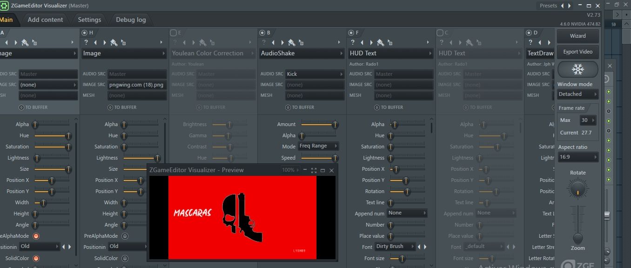Open layer H's list options icon
This screenshot has height=268, width=631.
pos(123,42)
